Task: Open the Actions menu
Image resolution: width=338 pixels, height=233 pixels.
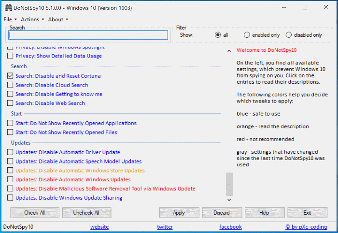Action: (32, 19)
